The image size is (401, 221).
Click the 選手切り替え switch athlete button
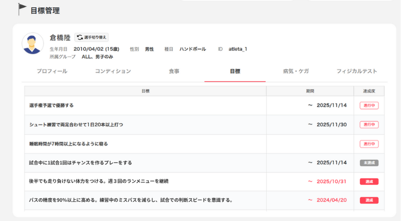(91, 37)
